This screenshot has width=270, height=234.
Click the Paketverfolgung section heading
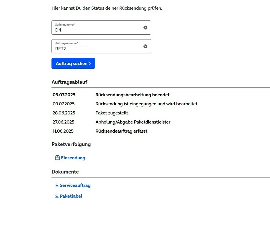[x=71, y=144]
